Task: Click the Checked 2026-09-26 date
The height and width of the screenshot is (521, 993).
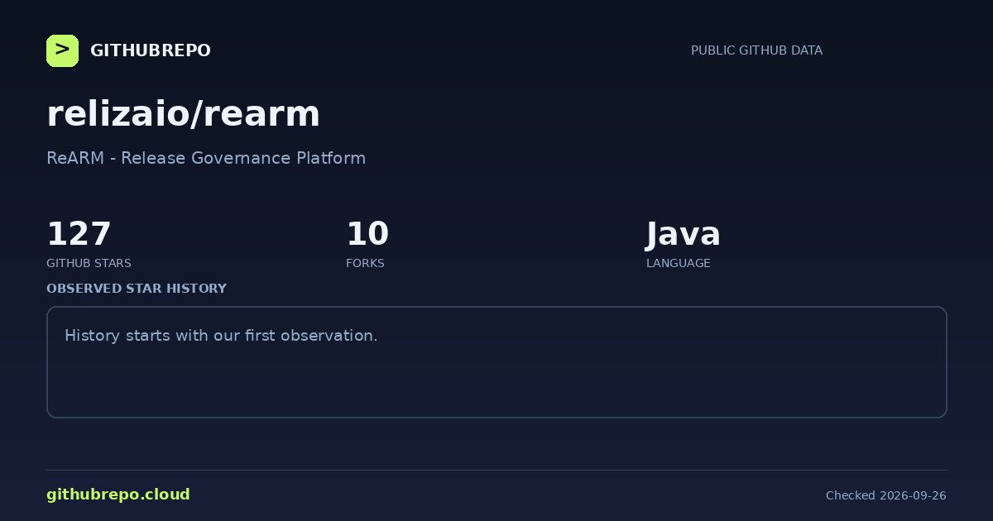Action: point(885,495)
